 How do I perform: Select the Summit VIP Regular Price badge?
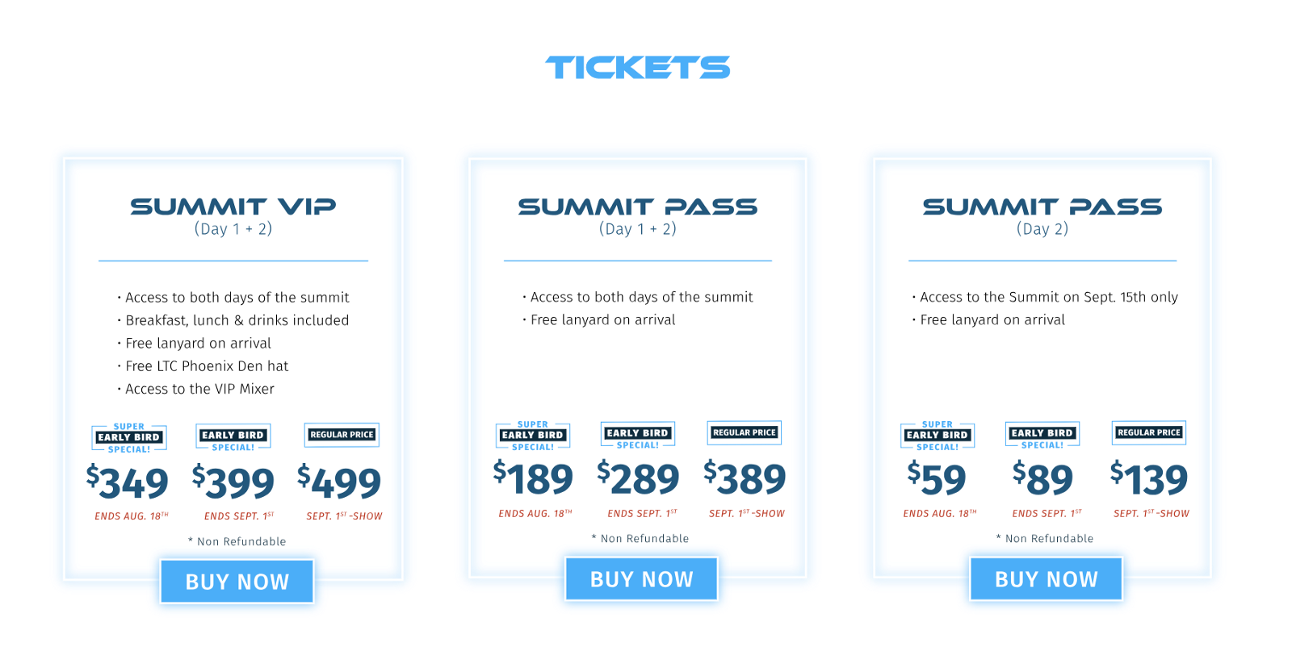pyautogui.click(x=342, y=435)
